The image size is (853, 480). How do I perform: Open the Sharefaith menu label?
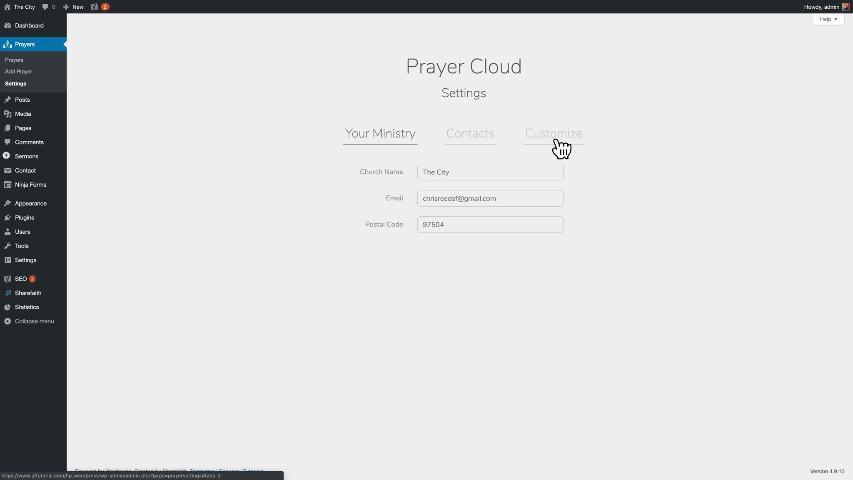28,293
